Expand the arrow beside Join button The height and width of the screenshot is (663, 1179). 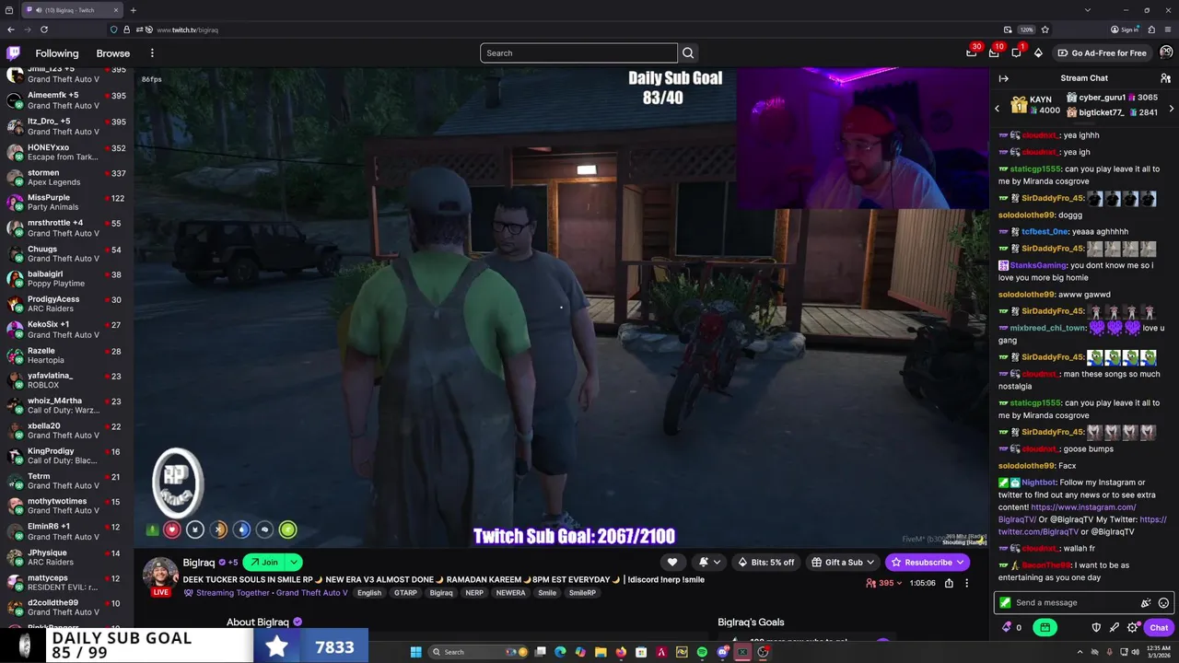(x=294, y=562)
